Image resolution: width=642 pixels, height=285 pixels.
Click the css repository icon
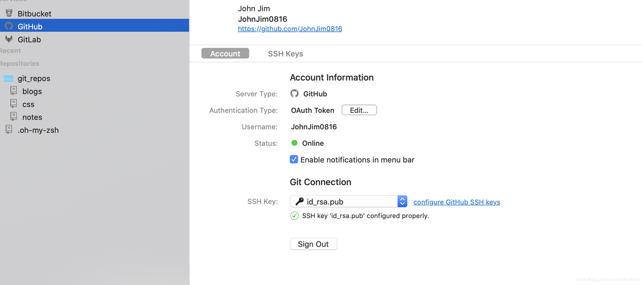pos(14,104)
